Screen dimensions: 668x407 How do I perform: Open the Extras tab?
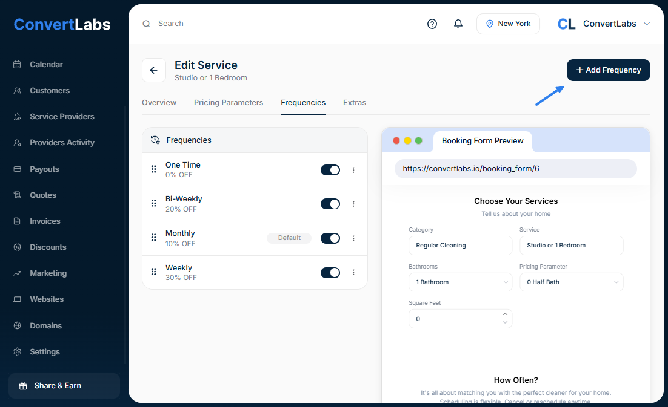click(355, 103)
